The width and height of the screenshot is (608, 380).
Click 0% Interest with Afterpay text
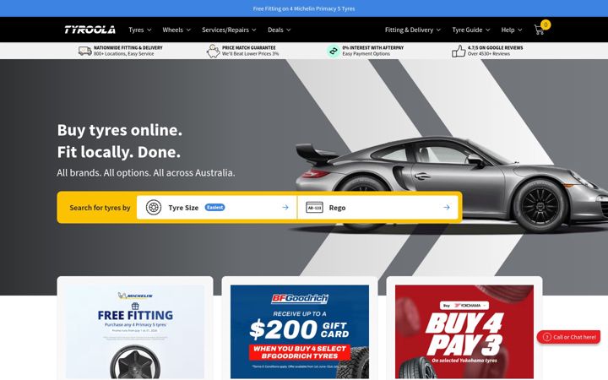[x=372, y=47]
